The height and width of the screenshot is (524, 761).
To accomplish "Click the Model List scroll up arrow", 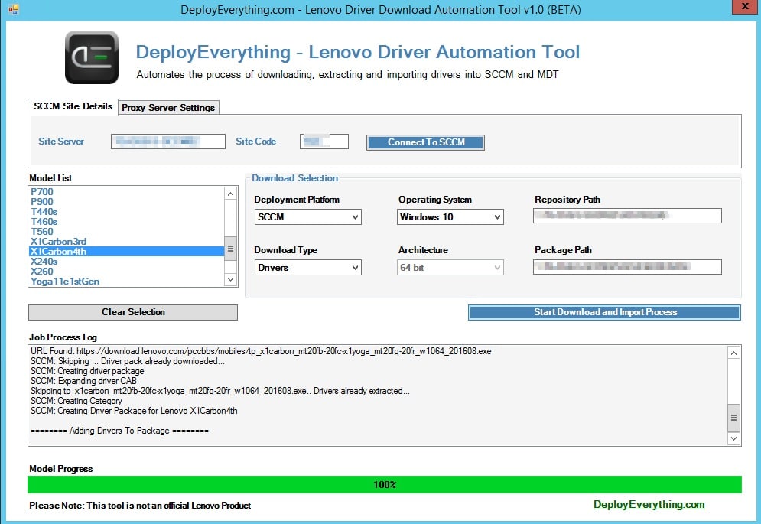I will click(230, 194).
